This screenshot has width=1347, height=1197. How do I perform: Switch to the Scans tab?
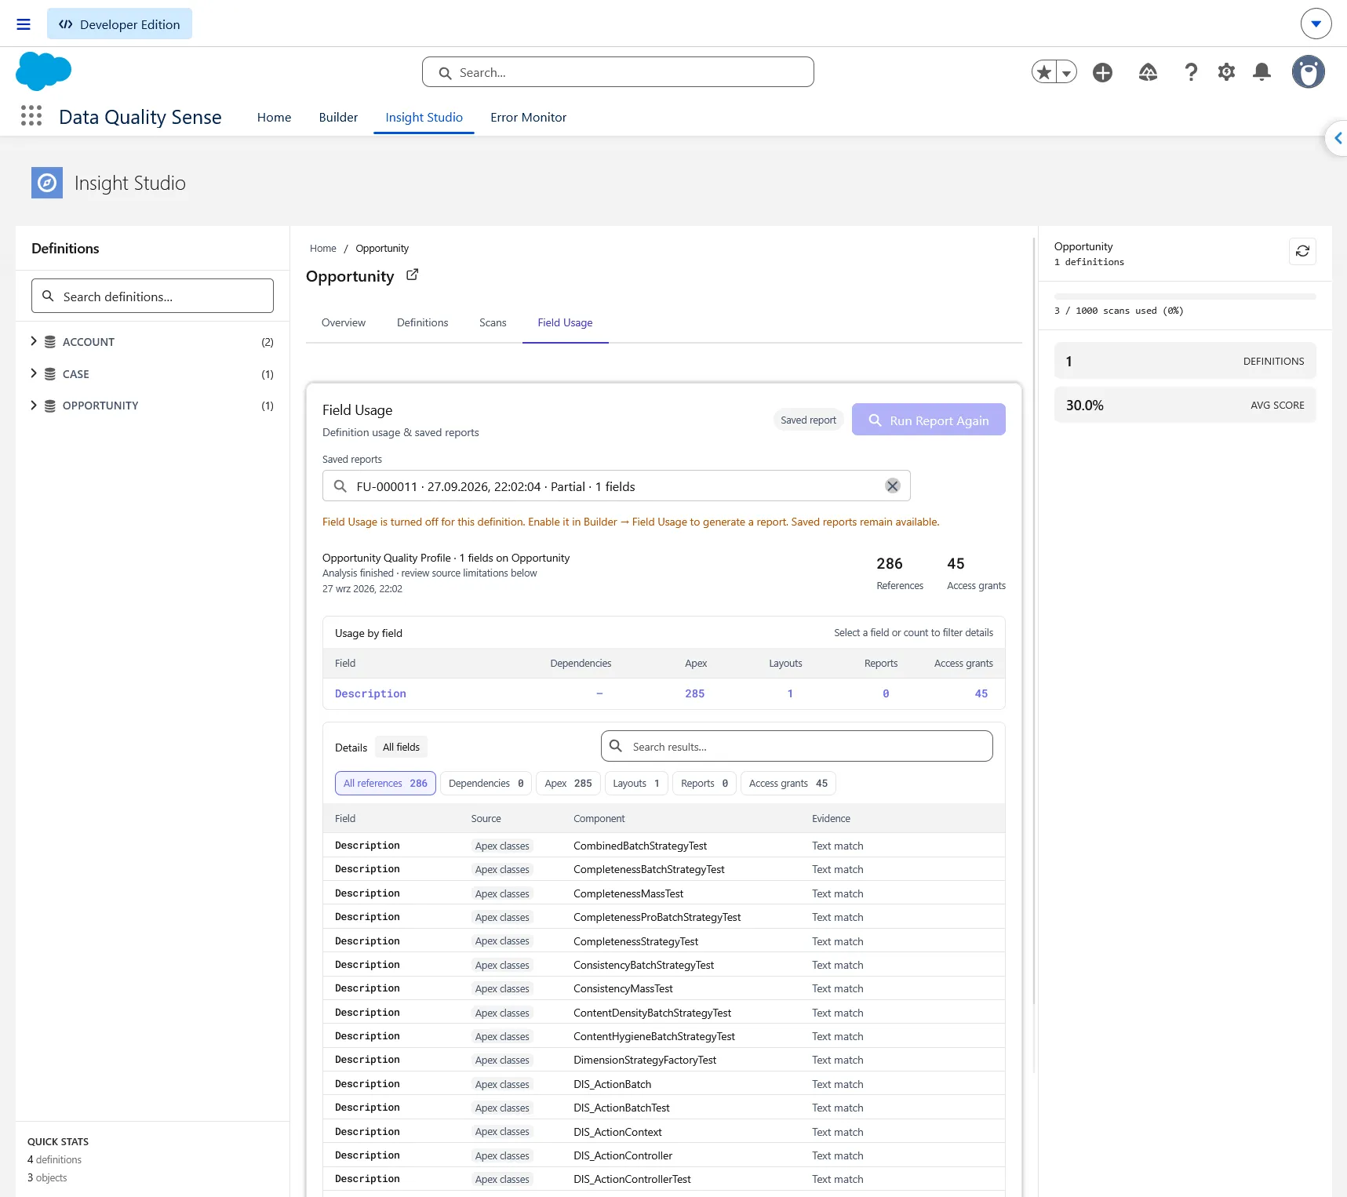pyautogui.click(x=493, y=322)
